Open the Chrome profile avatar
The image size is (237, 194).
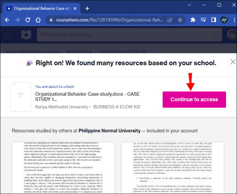[x=224, y=20]
